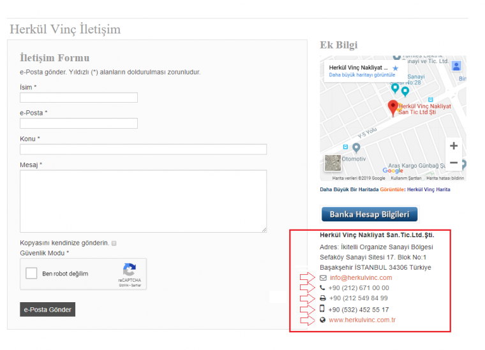Open 'Kullanım Şartları' map terms link
This screenshot has height=350, width=485.
coord(406,179)
